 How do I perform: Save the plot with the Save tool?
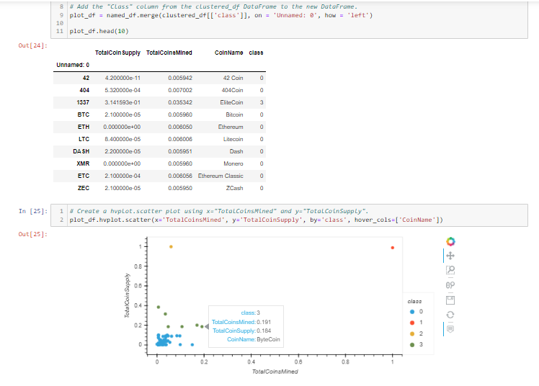(x=450, y=300)
